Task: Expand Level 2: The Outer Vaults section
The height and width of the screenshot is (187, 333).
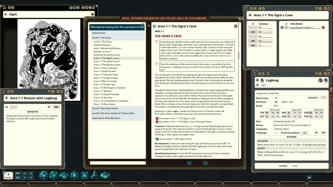Action: point(118,108)
